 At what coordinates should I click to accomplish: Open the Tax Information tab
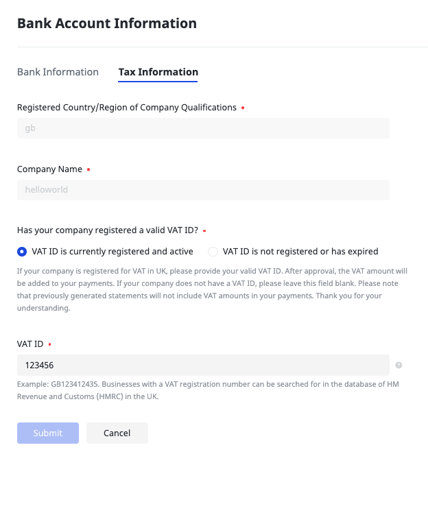tap(158, 72)
